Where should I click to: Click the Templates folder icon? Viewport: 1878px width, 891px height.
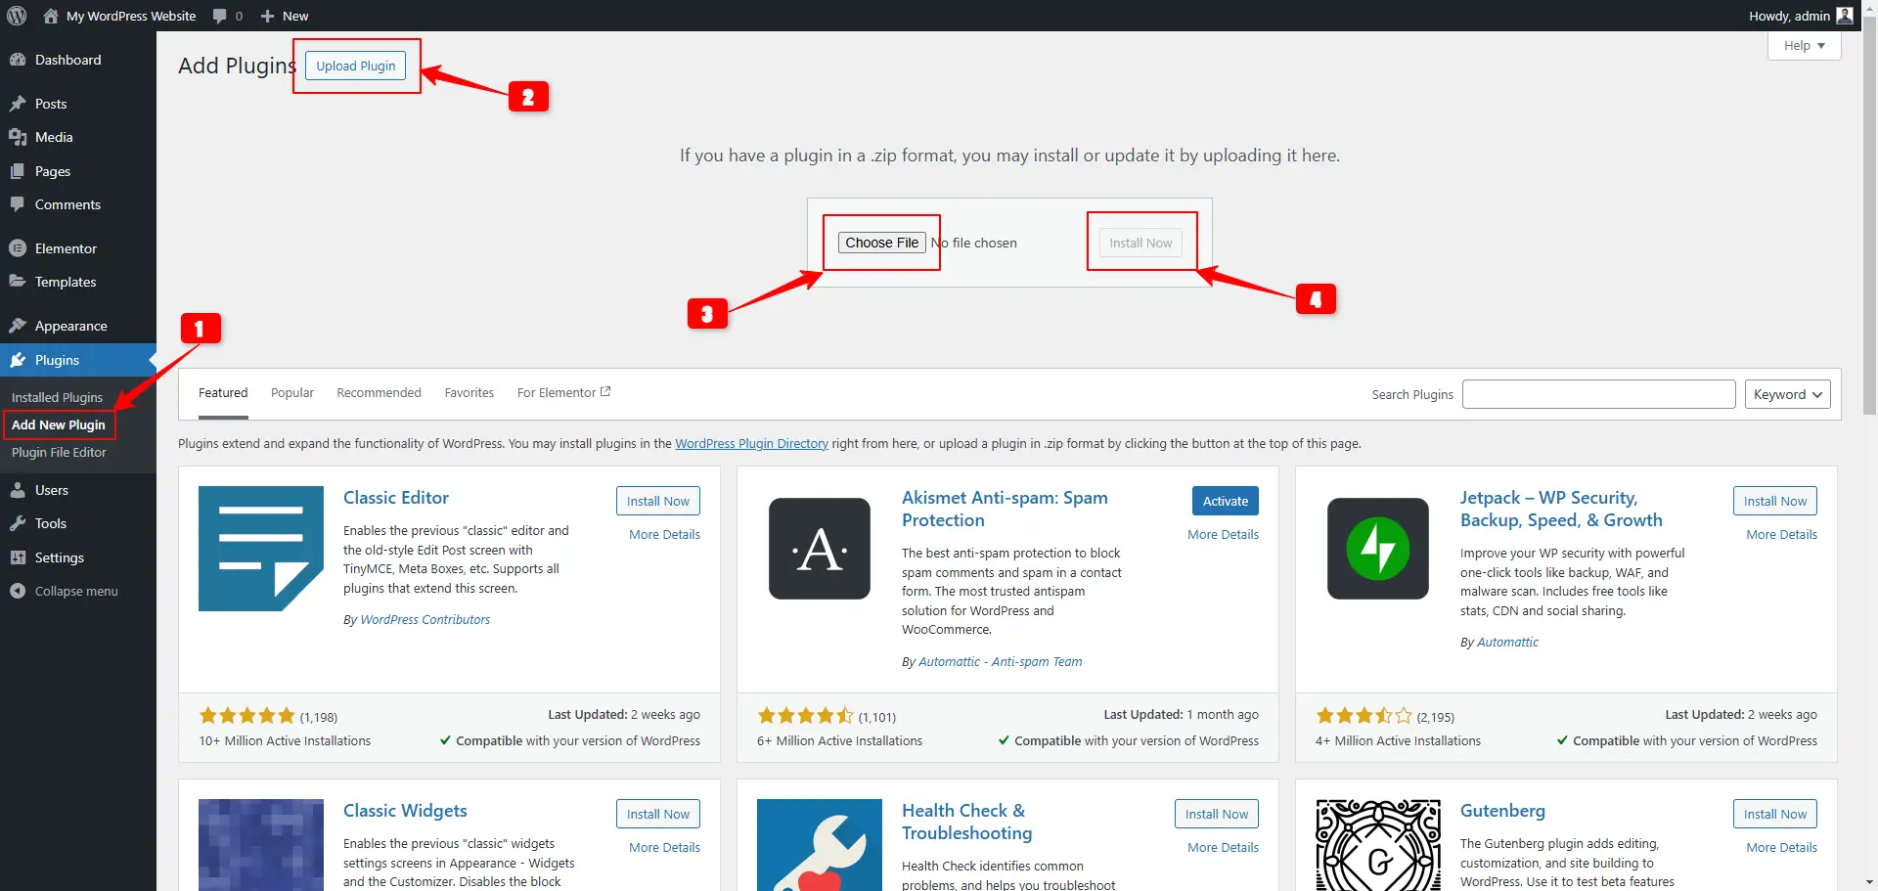click(18, 282)
